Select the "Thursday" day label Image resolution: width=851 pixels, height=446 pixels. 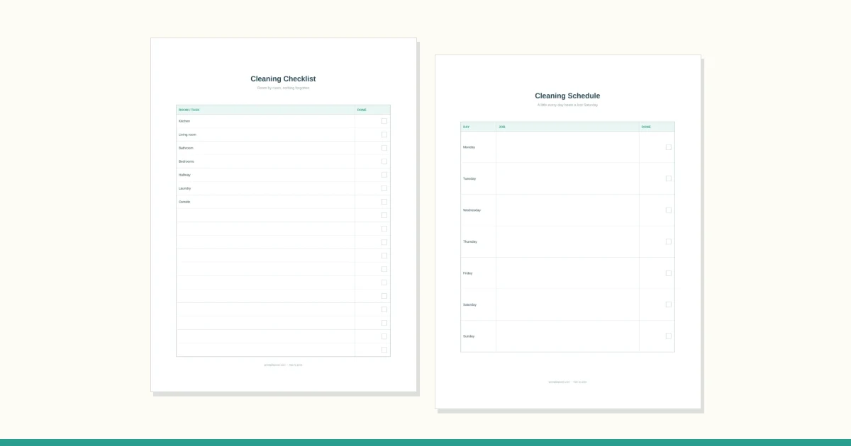tap(470, 241)
